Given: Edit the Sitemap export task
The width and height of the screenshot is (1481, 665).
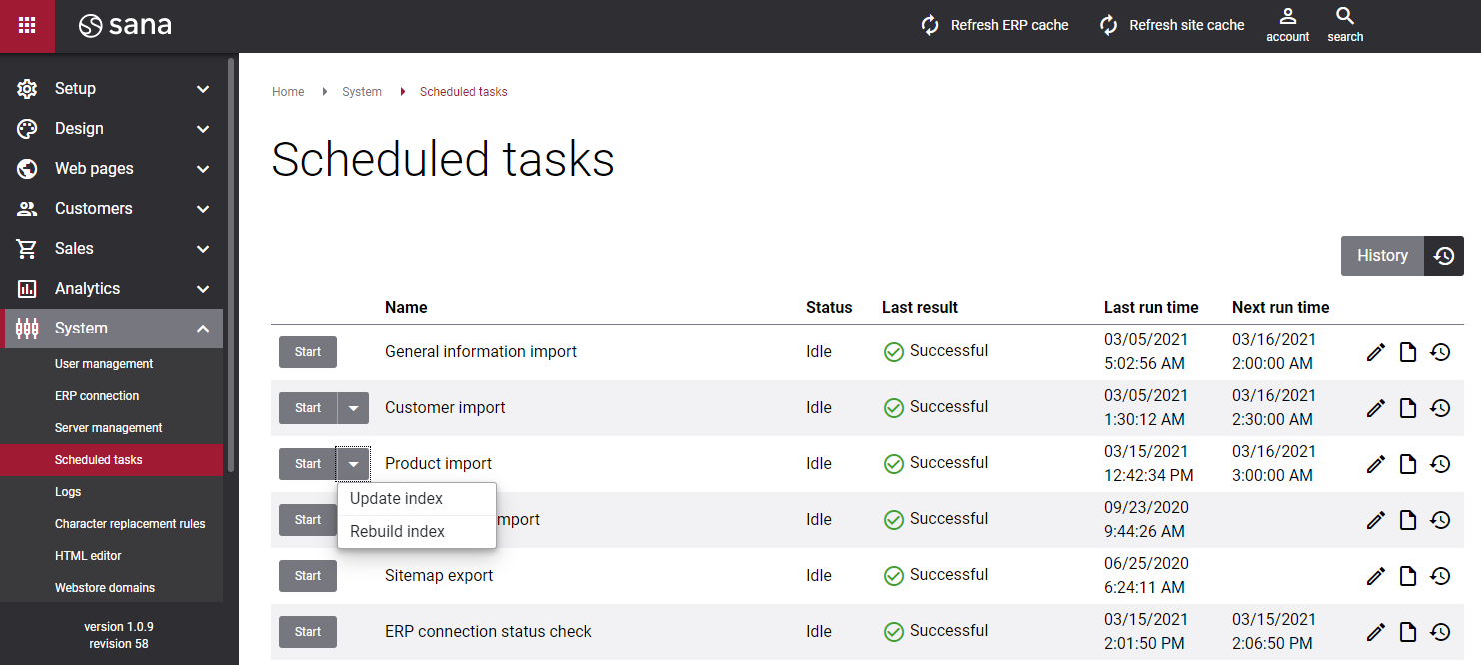Looking at the screenshot, I should [1376, 576].
